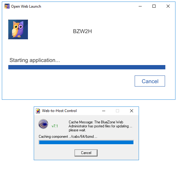Click the large owl logo image
The width and height of the screenshot is (177, 170).
[18, 29]
